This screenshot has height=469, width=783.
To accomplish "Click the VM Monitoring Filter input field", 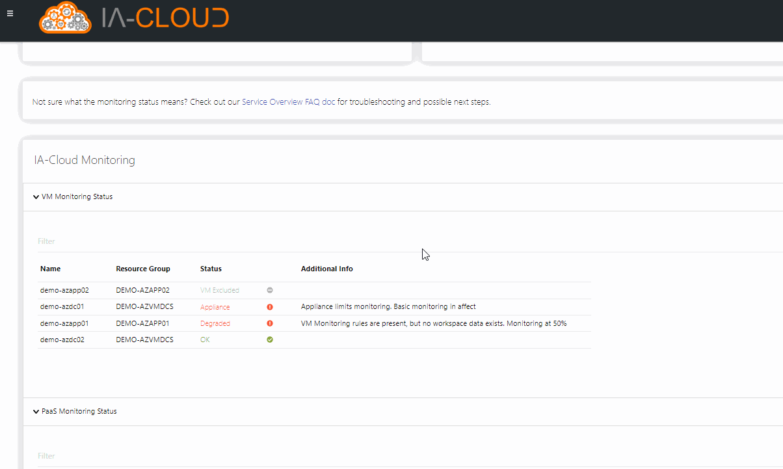I will tap(410, 241).
